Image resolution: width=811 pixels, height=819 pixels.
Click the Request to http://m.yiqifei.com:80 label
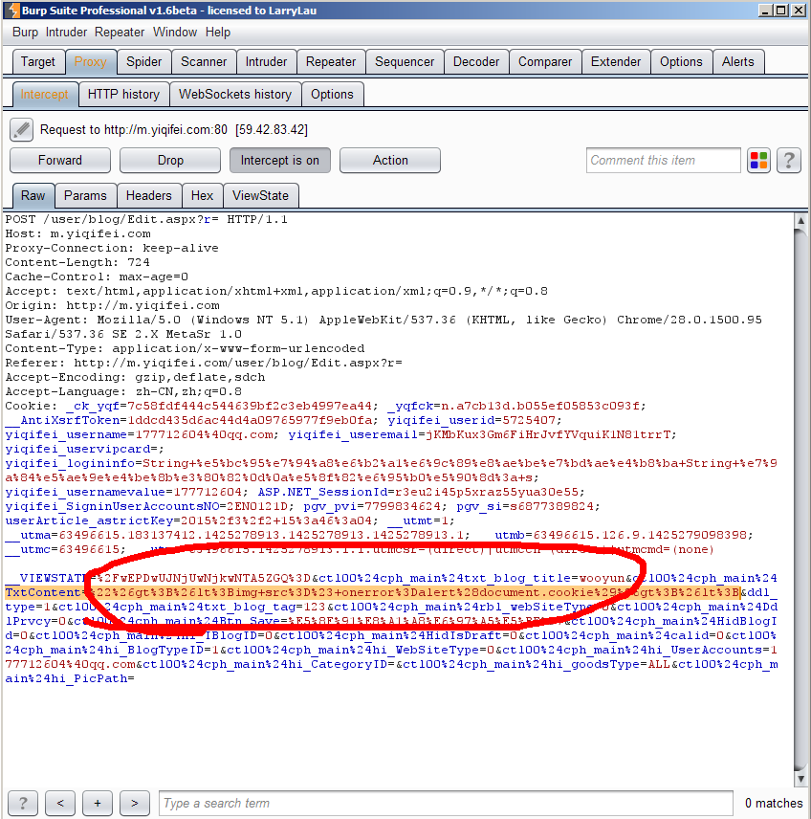(x=174, y=129)
